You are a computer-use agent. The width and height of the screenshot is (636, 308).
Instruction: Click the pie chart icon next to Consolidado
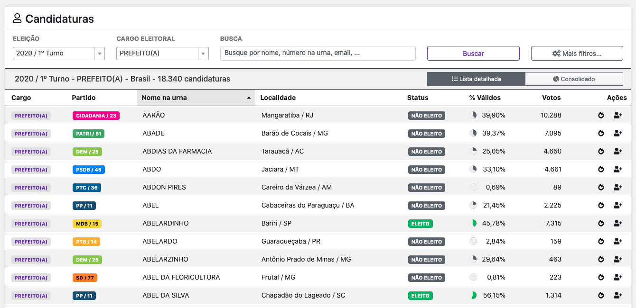pyautogui.click(x=556, y=78)
